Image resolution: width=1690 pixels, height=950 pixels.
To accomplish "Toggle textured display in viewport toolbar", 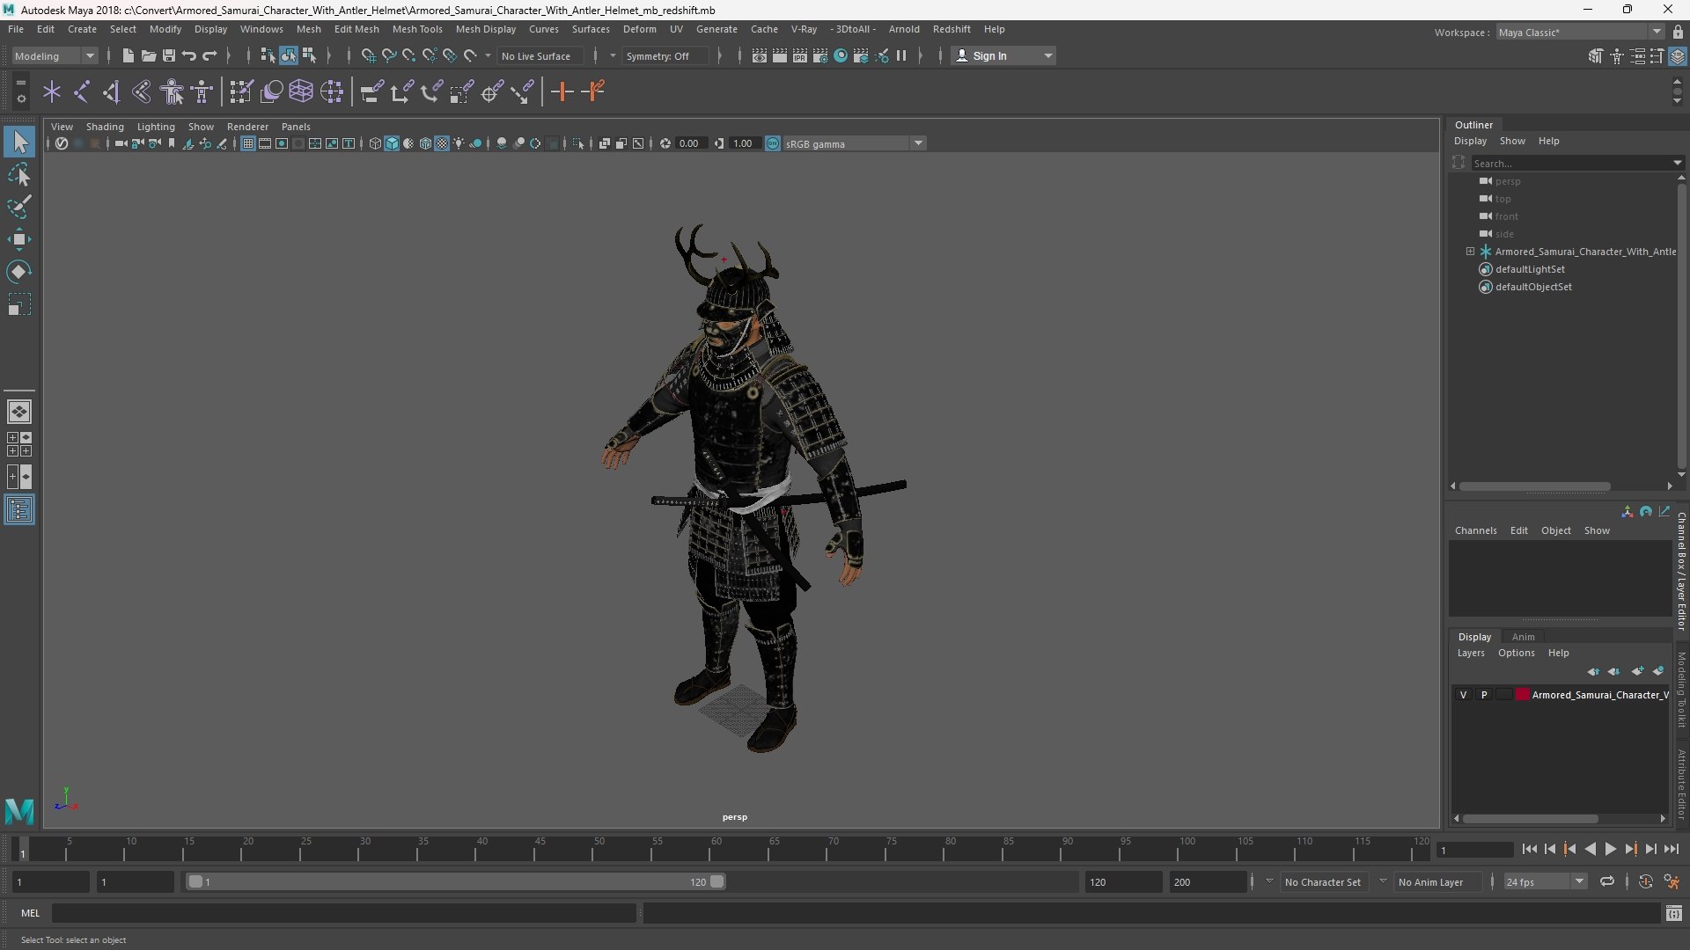I will [442, 143].
